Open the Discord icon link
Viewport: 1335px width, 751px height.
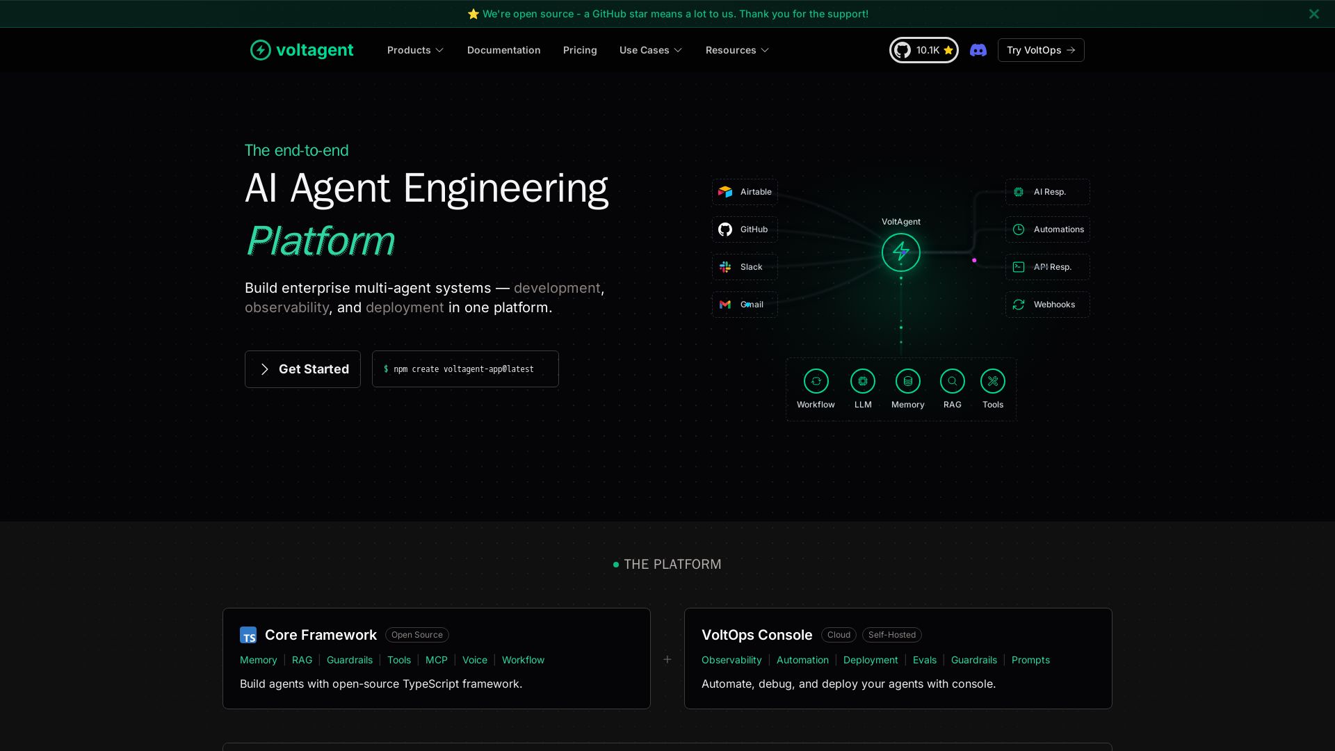coord(978,50)
